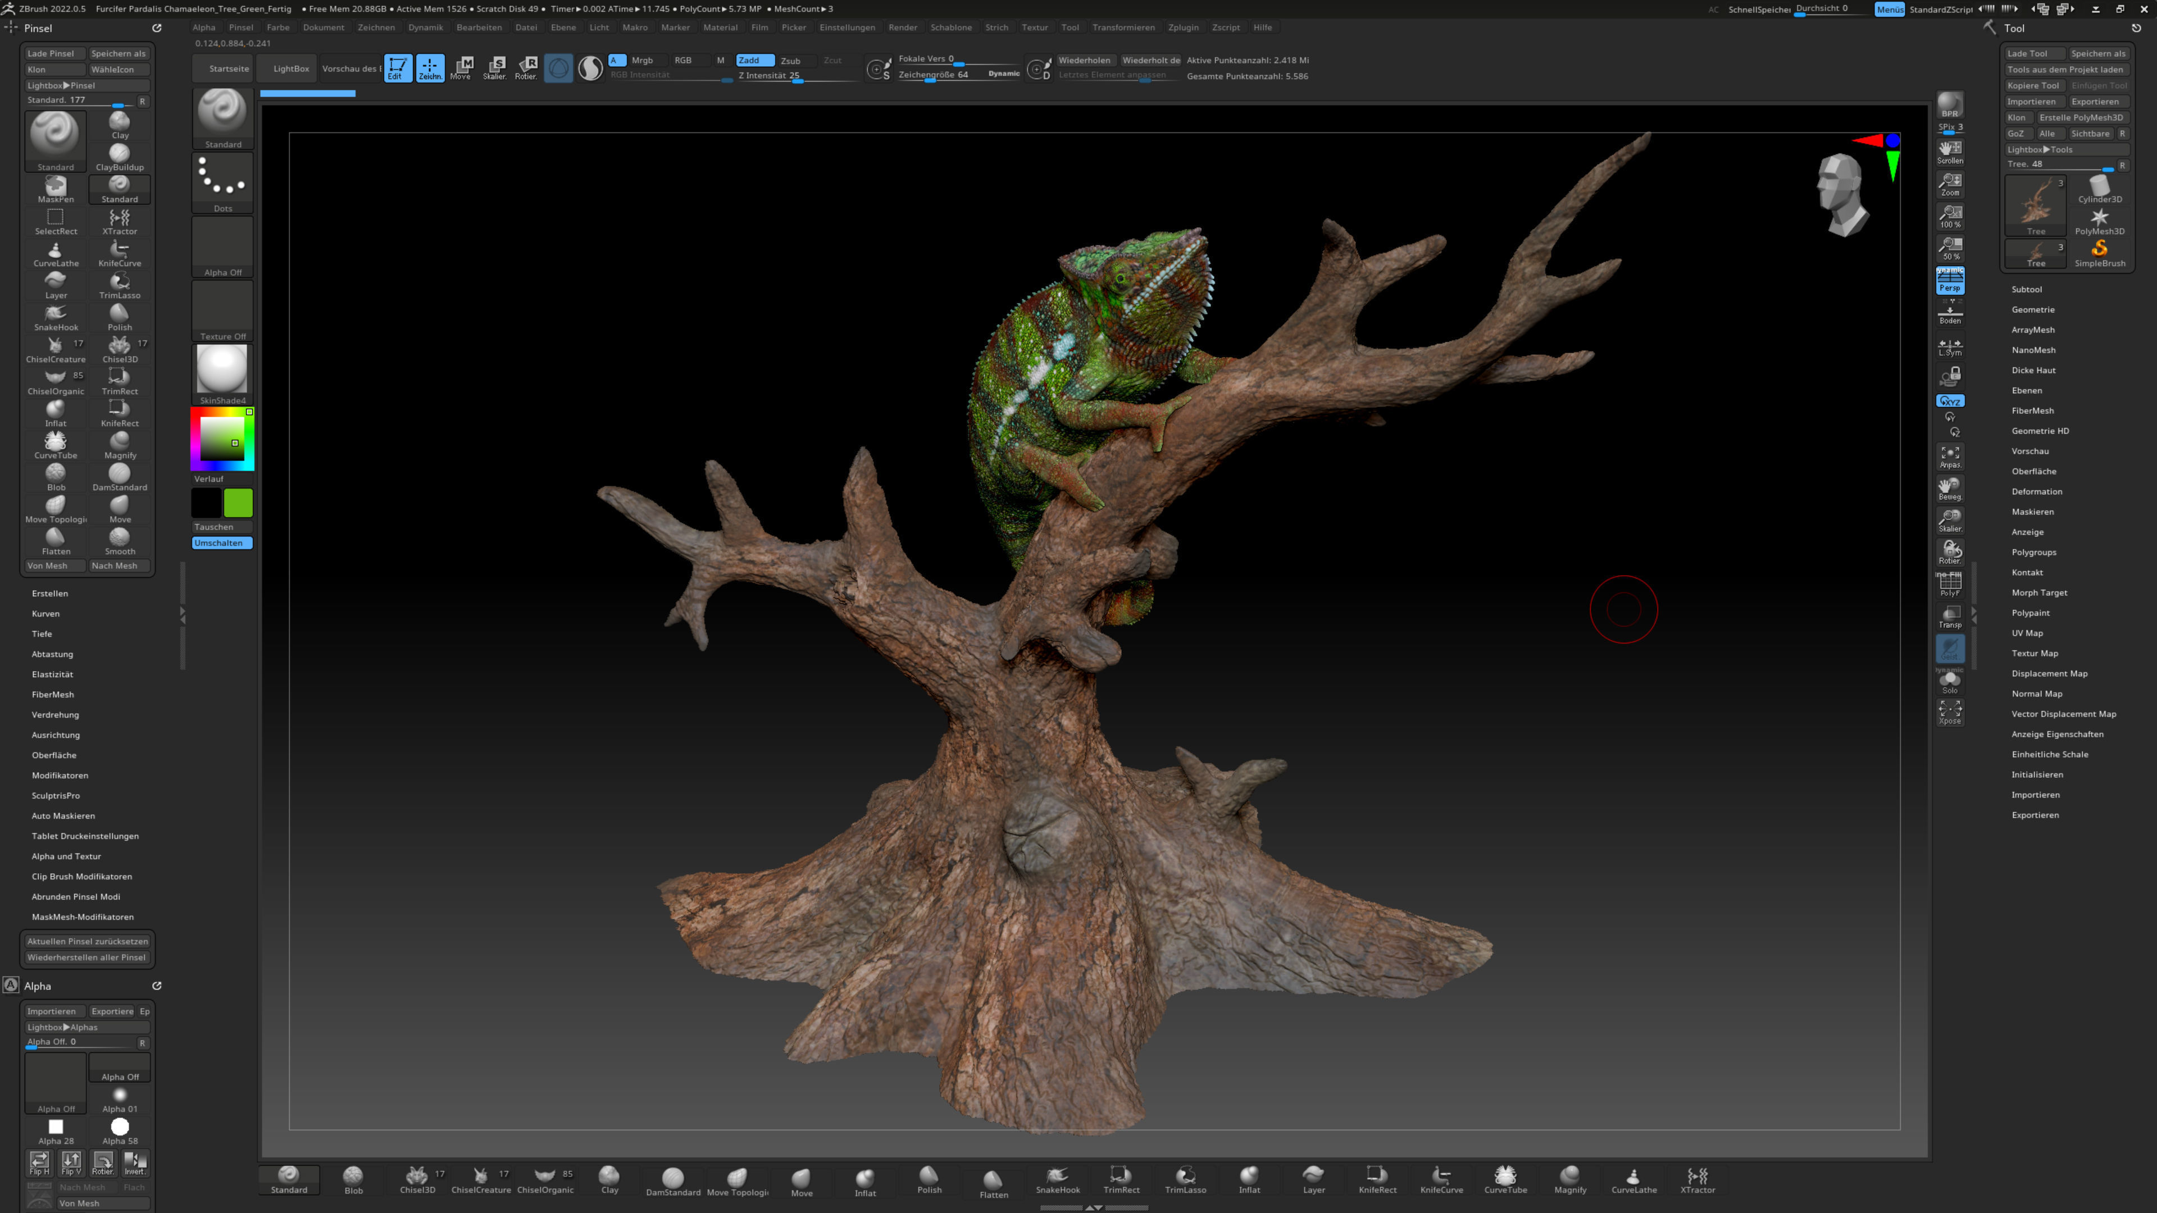Expand the Polypaint section
This screenshot has width=2157, height=1213.
pos(2031,613)
